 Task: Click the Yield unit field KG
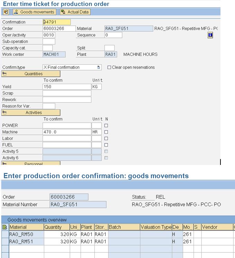pyautogui.click(x=97, y=87)
